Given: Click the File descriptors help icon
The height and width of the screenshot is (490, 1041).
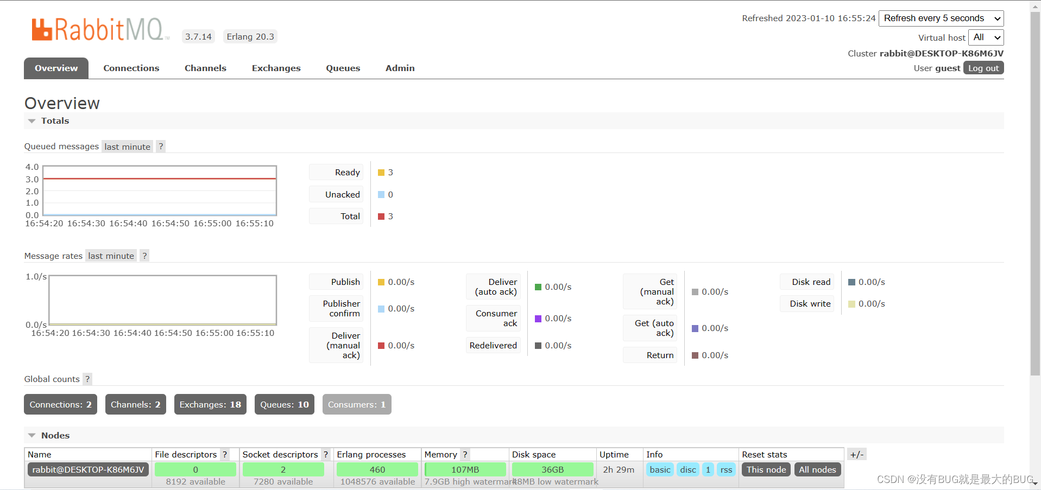Looking at the screenshot, I should (x=225, y=455).
